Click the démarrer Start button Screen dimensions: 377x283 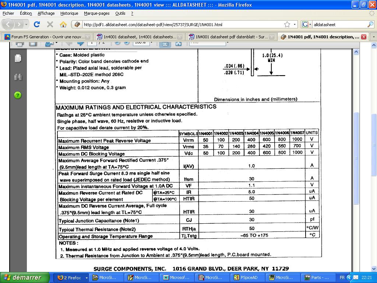click(x=24, y=278)
